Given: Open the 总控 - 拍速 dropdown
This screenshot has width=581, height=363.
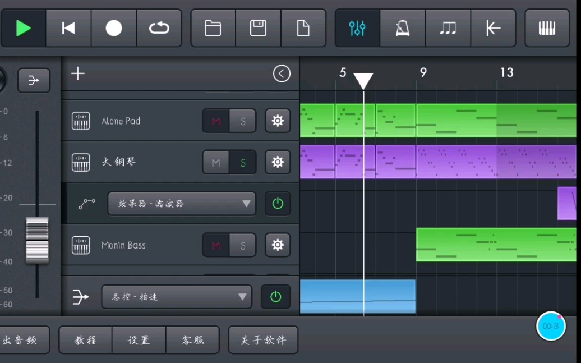Looking at the screenshot, I should (177, 297).
